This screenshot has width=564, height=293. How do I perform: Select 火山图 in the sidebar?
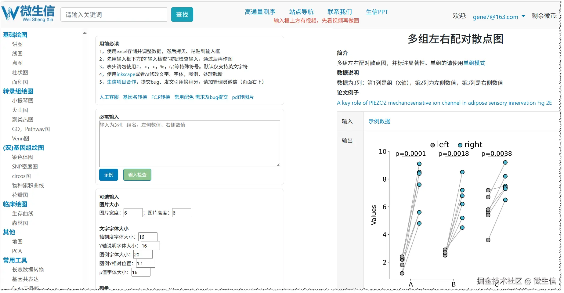[20, 110]
